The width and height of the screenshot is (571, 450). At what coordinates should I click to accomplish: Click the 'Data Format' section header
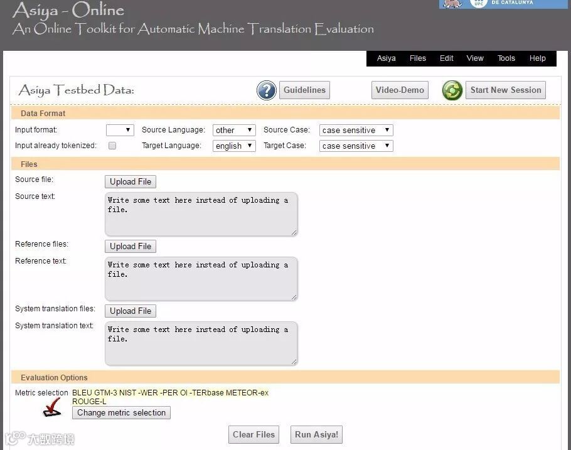point(43,114)
